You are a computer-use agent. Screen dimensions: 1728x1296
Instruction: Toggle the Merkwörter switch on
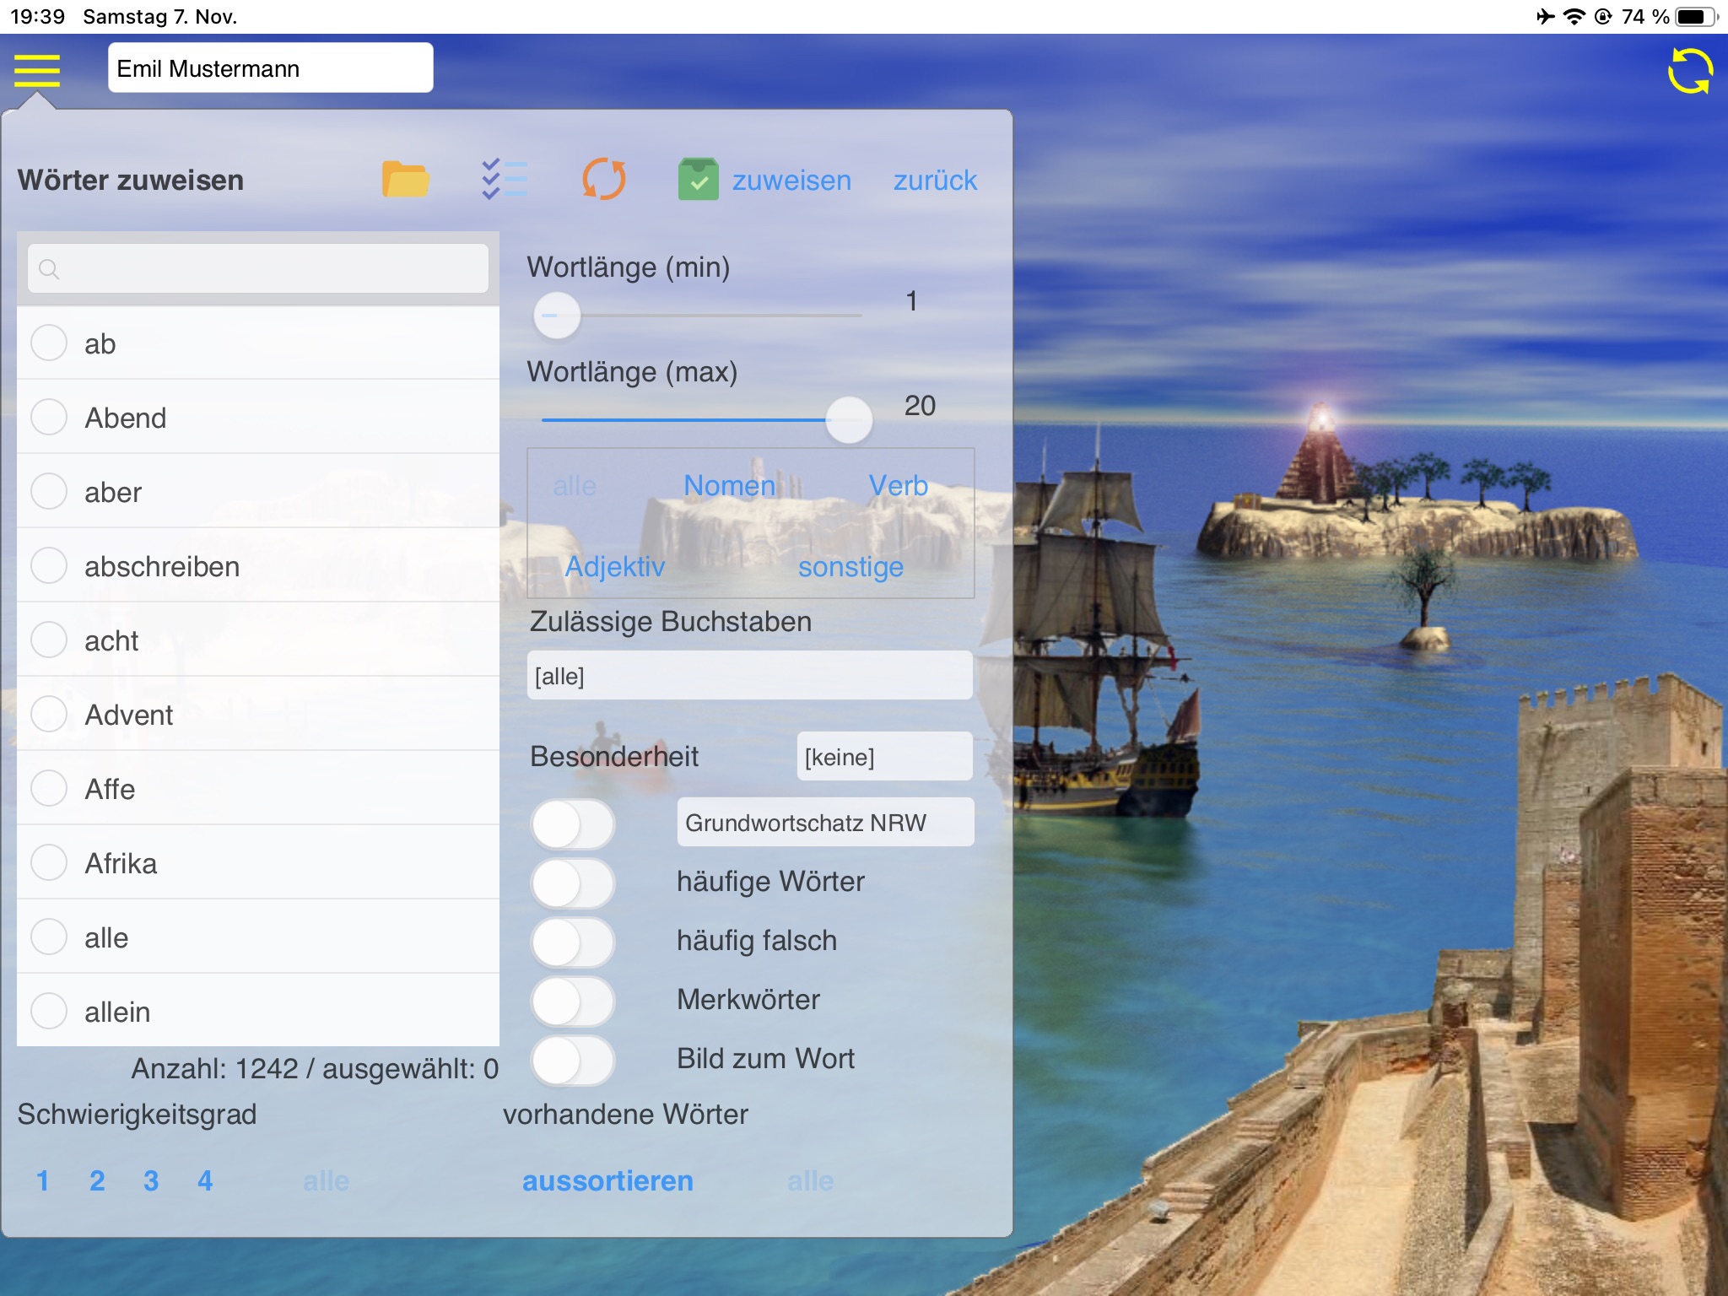[x=573, y=1001]
